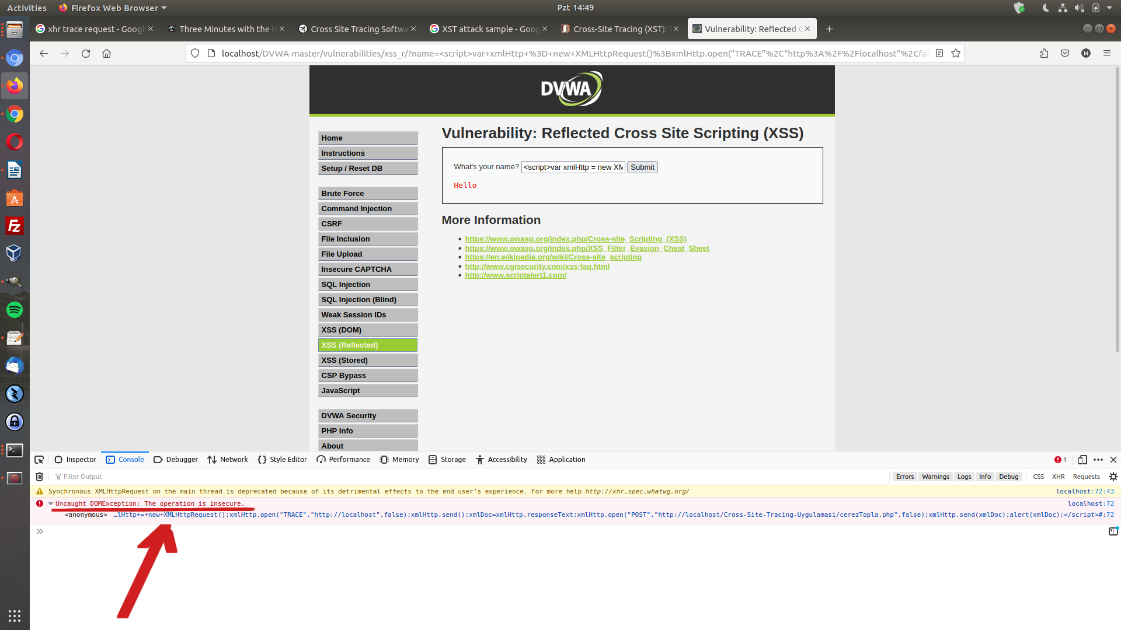Image resolution: width=1121 pixels, height=630 pixels.
Task: Open localhost:72:43 source link
Action: pyautogui.click(x=1085, y=492)
